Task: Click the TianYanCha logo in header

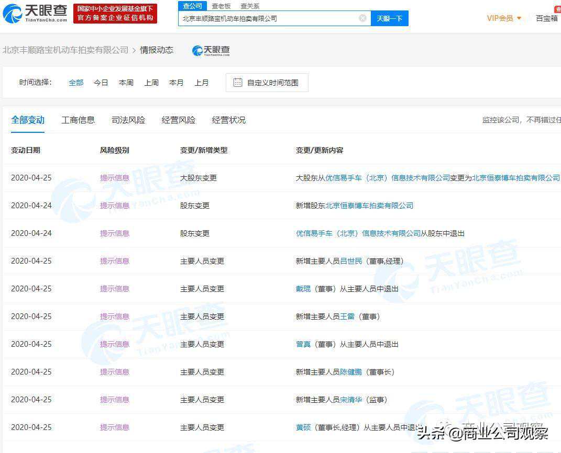Action: (x=35, y=14)
